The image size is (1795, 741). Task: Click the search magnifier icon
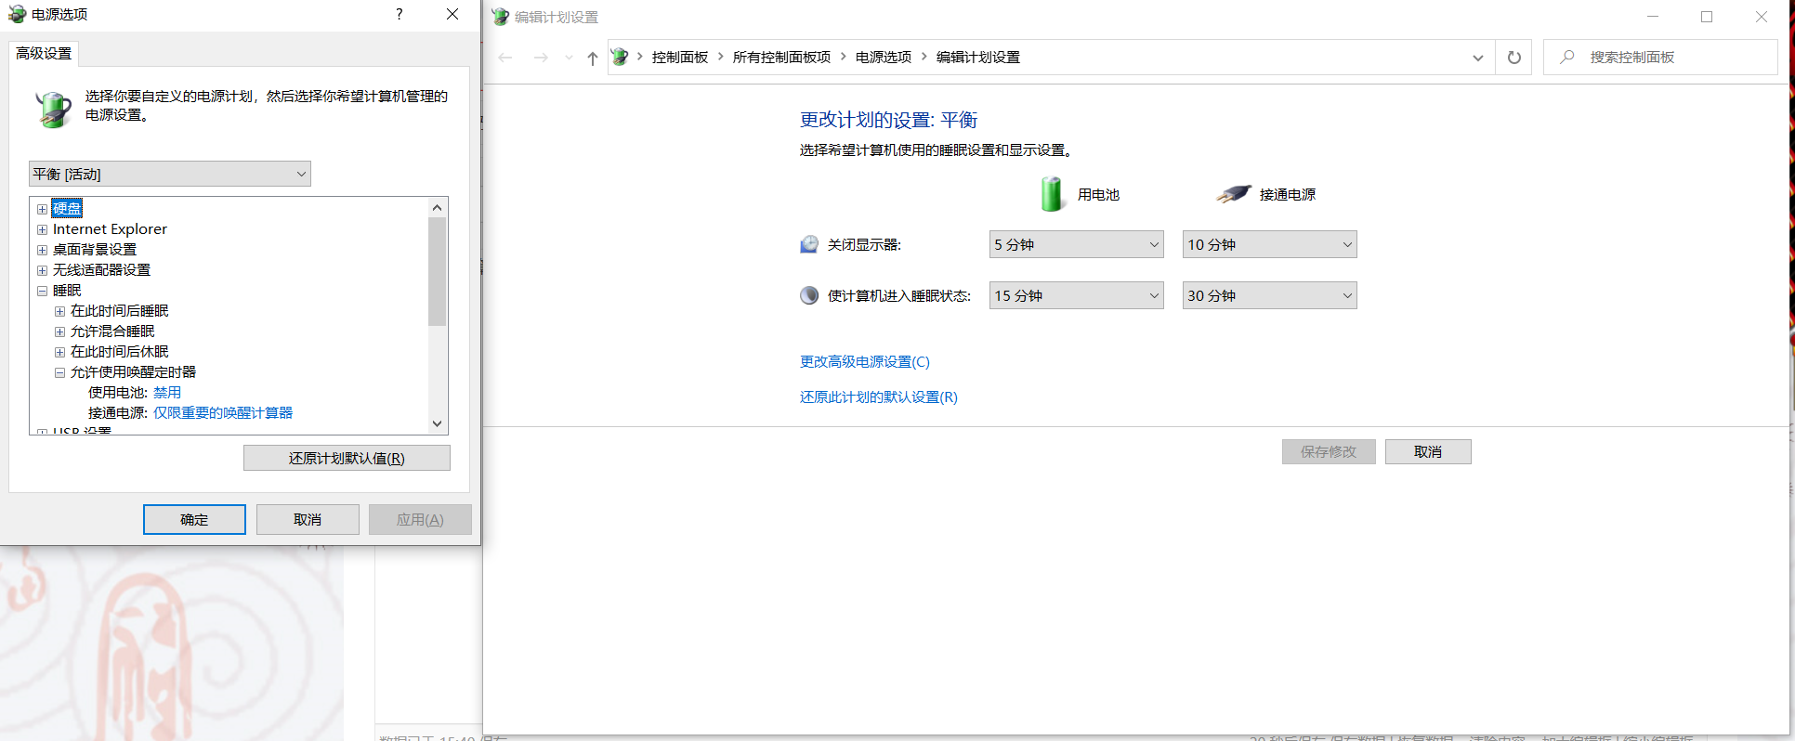point(1567,57)
